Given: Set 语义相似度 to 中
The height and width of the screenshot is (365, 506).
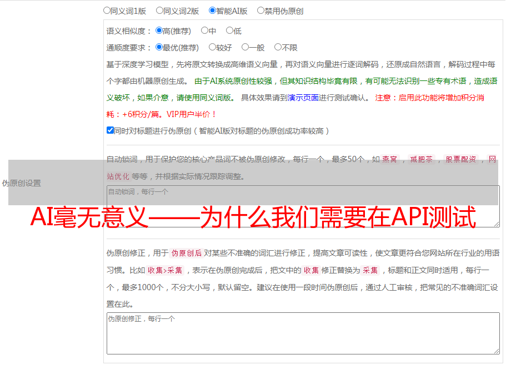Looking at the screenshot, I should pyautogui.click(x=204, y=31).
